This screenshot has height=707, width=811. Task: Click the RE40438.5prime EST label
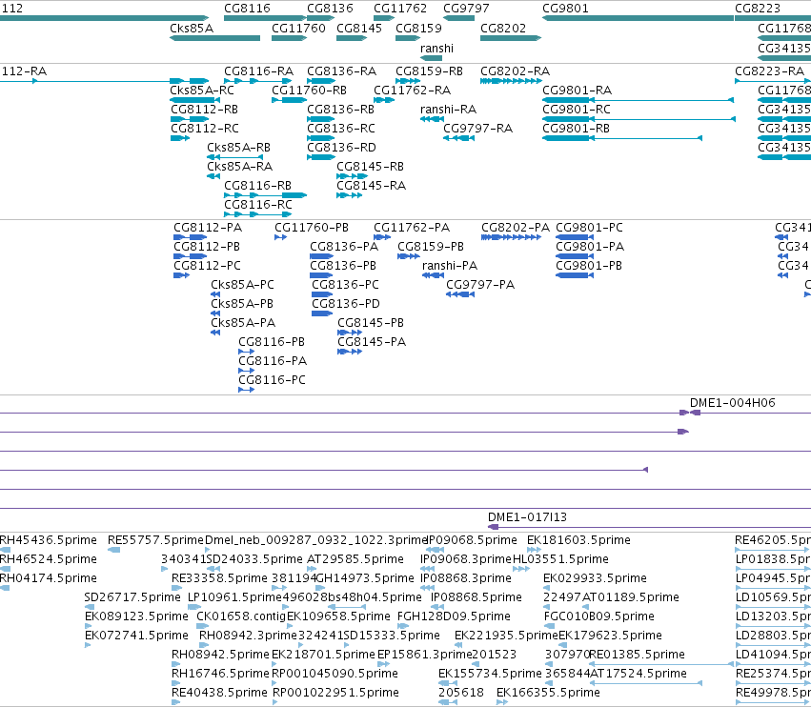click(x=219, y=693)
